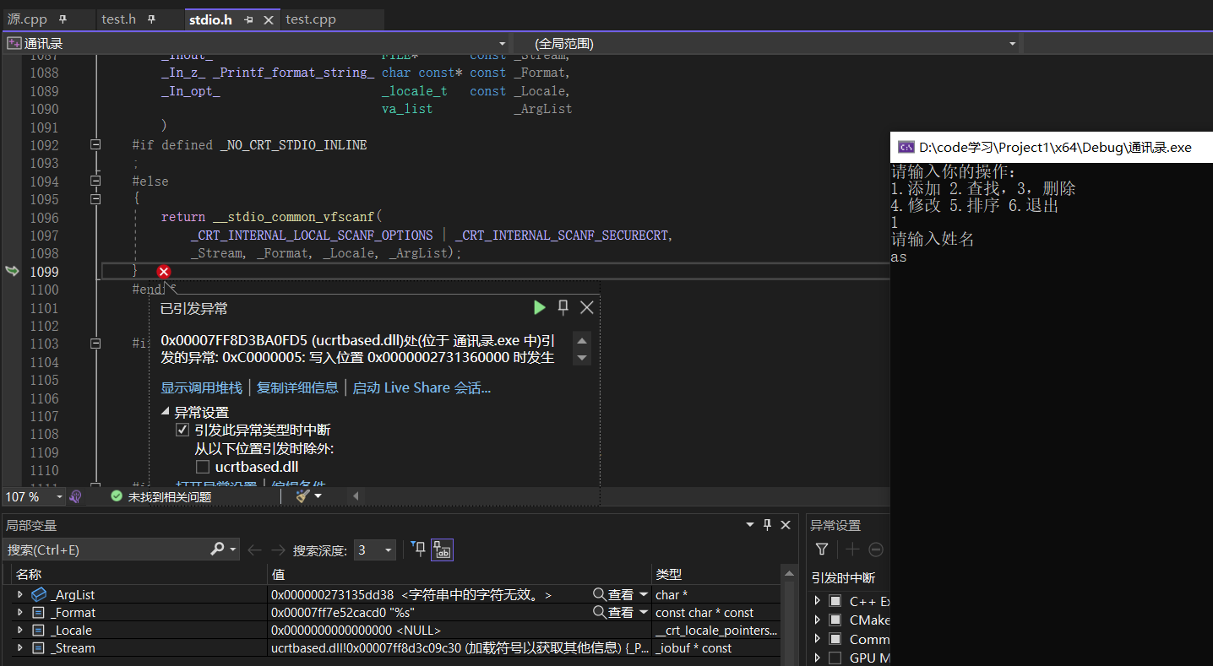Screen dimensions: 1213x666
Task: Open the search depth dropdown showing 3
Action: tap(375, 550)
